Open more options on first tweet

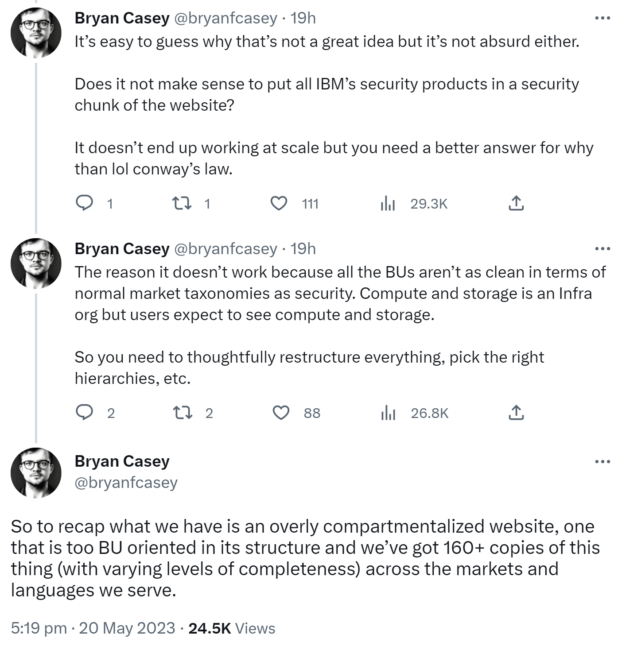click(603, 18)
